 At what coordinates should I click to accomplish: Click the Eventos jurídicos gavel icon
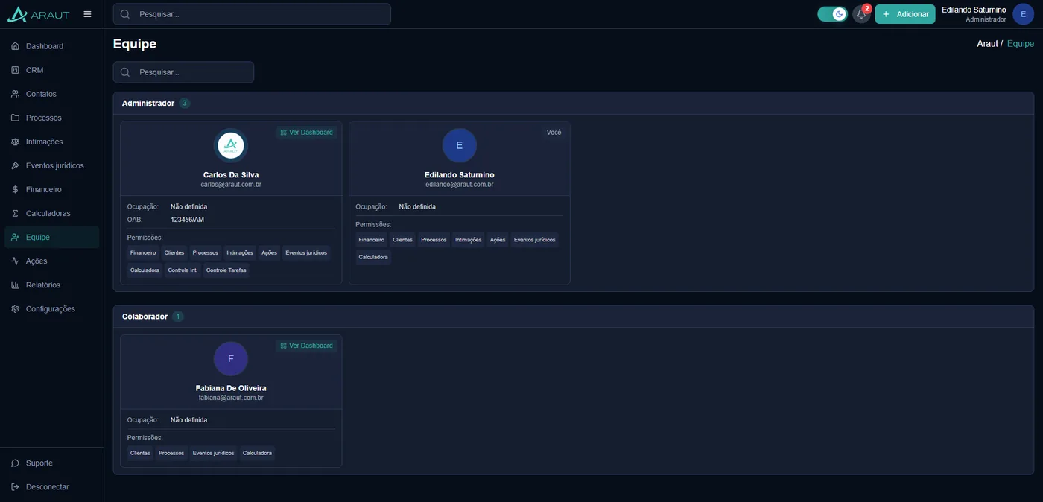(15, 165)
